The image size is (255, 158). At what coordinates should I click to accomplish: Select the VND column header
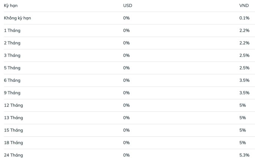[244, 6]
